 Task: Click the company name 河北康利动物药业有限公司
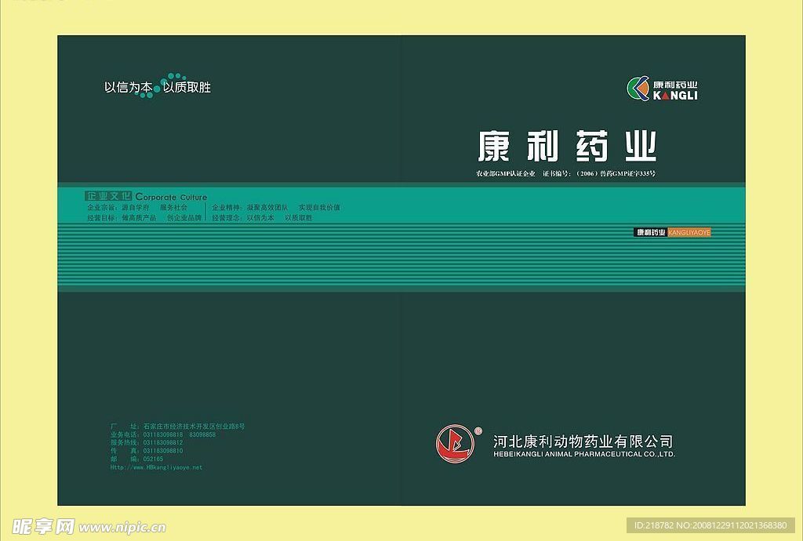point(583,441)
